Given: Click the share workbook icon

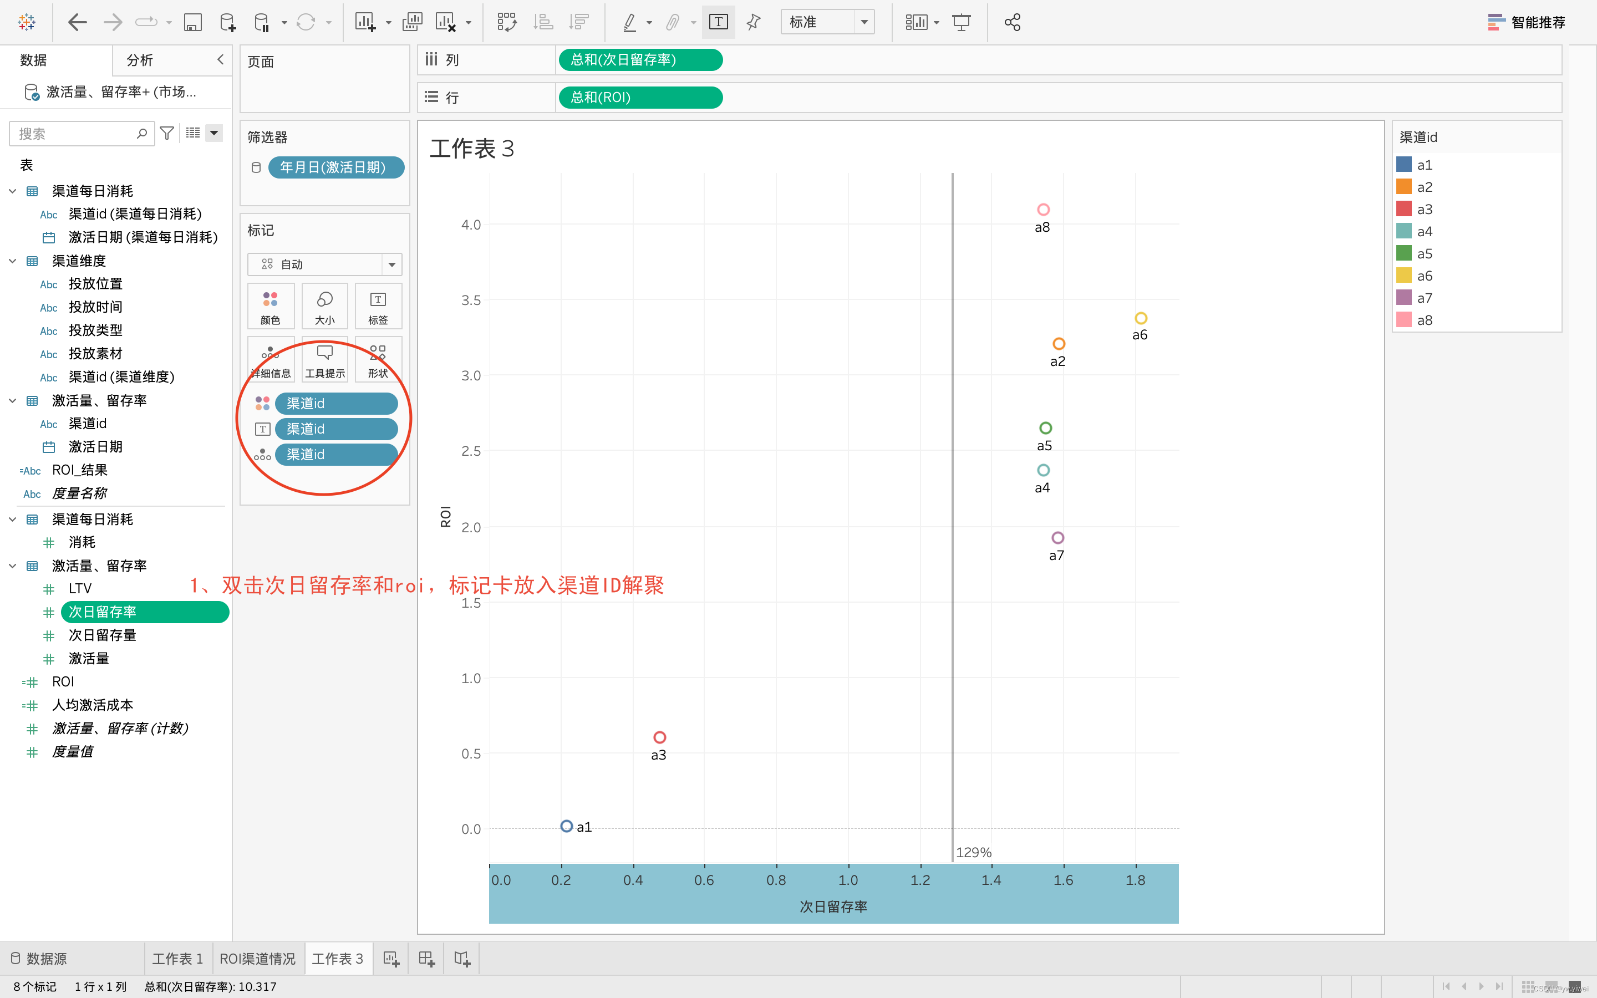Looking at the screenshot, I should (x=1013, y=22).
